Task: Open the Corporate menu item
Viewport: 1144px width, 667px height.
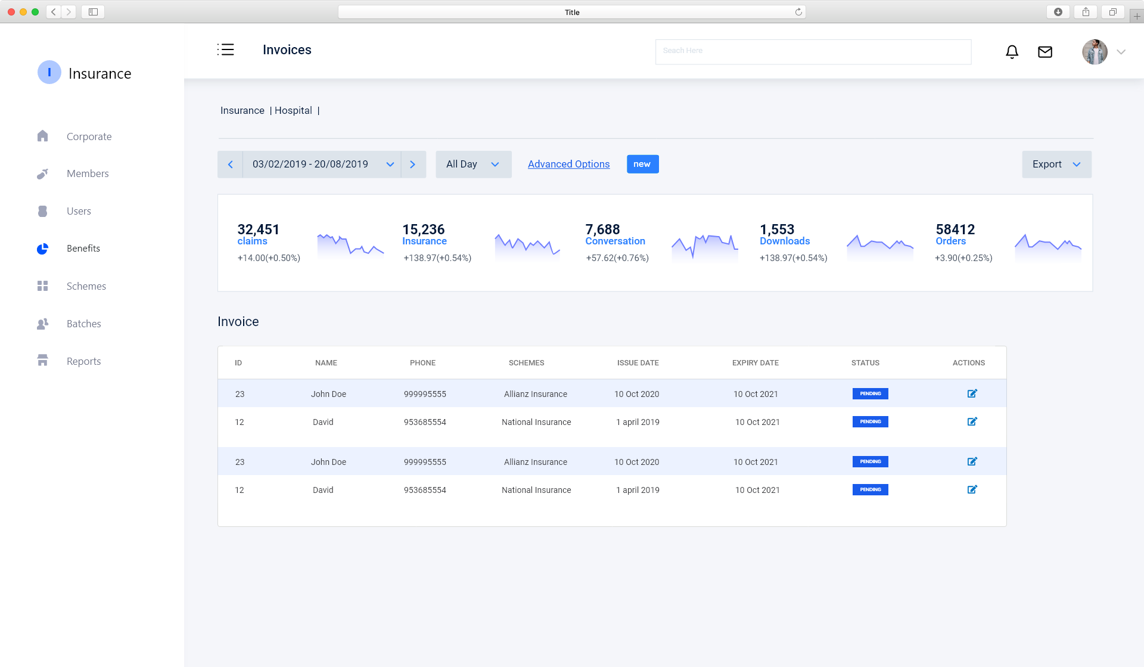Action: tap(89, 136)
